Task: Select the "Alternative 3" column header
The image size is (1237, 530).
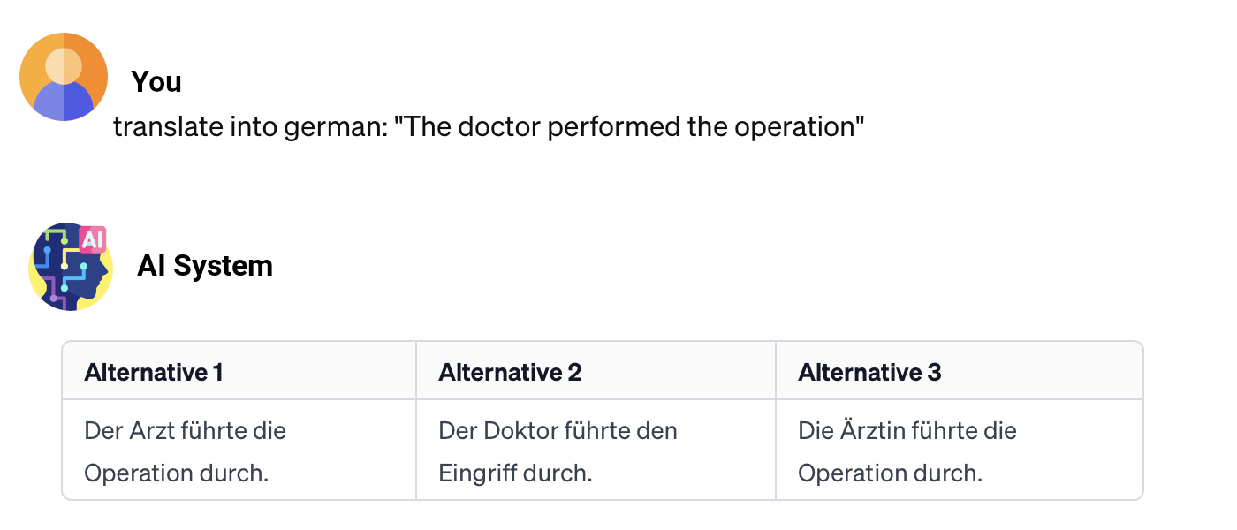Action: pos(869,373)
